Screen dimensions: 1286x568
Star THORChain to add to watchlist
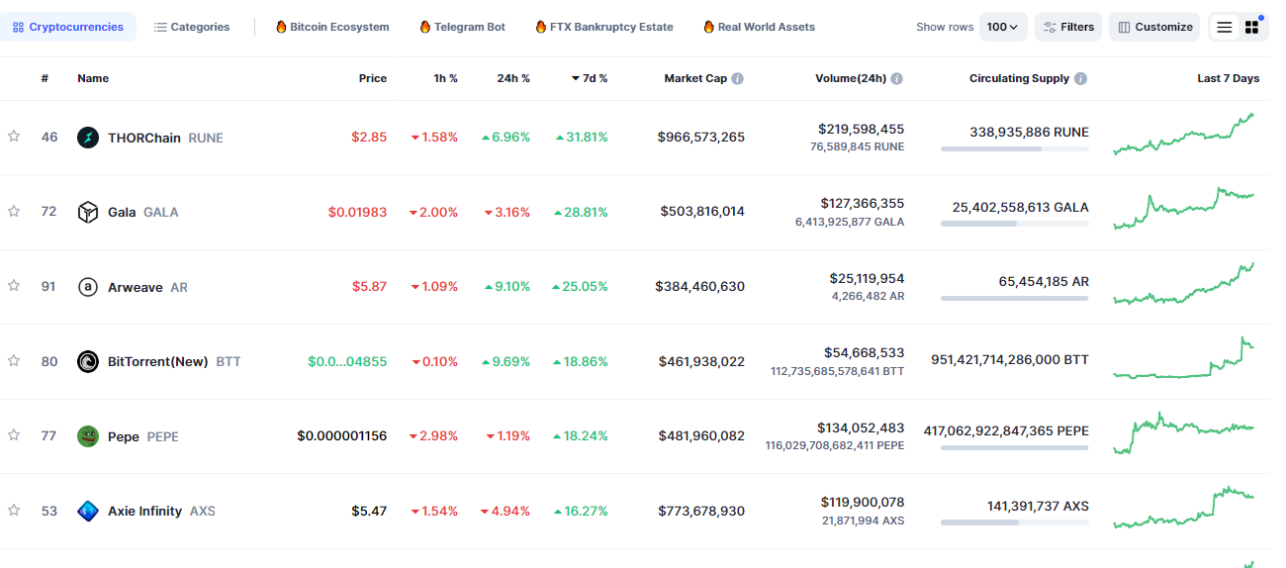pos(14,137)
